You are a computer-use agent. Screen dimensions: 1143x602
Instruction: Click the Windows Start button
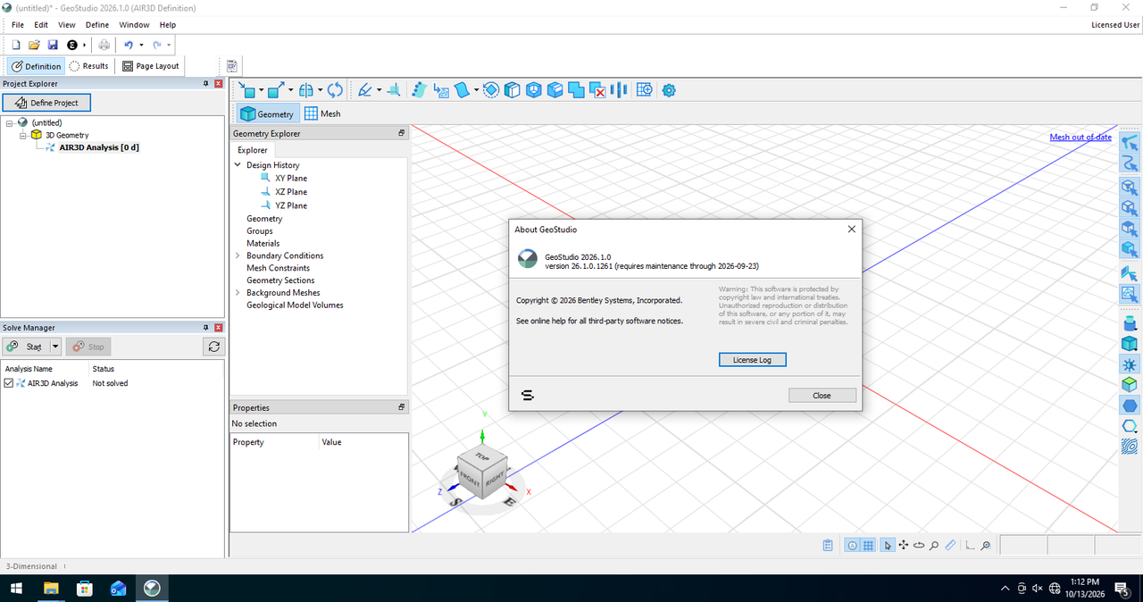[x=15, y=589]
